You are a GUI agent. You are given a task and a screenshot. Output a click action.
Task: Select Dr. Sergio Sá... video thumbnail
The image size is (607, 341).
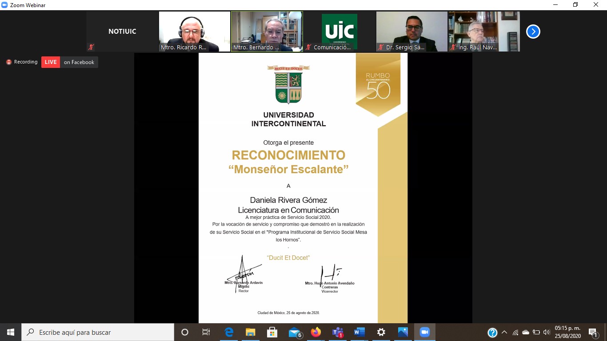pos(412,32)
